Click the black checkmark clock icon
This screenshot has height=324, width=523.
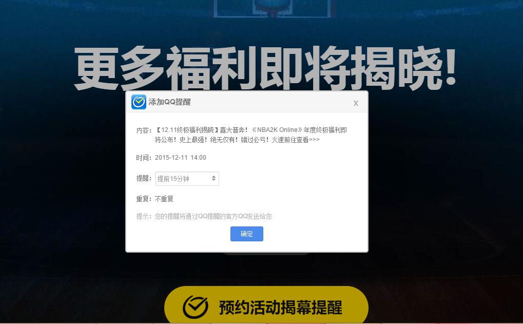(x=196, y=307)
